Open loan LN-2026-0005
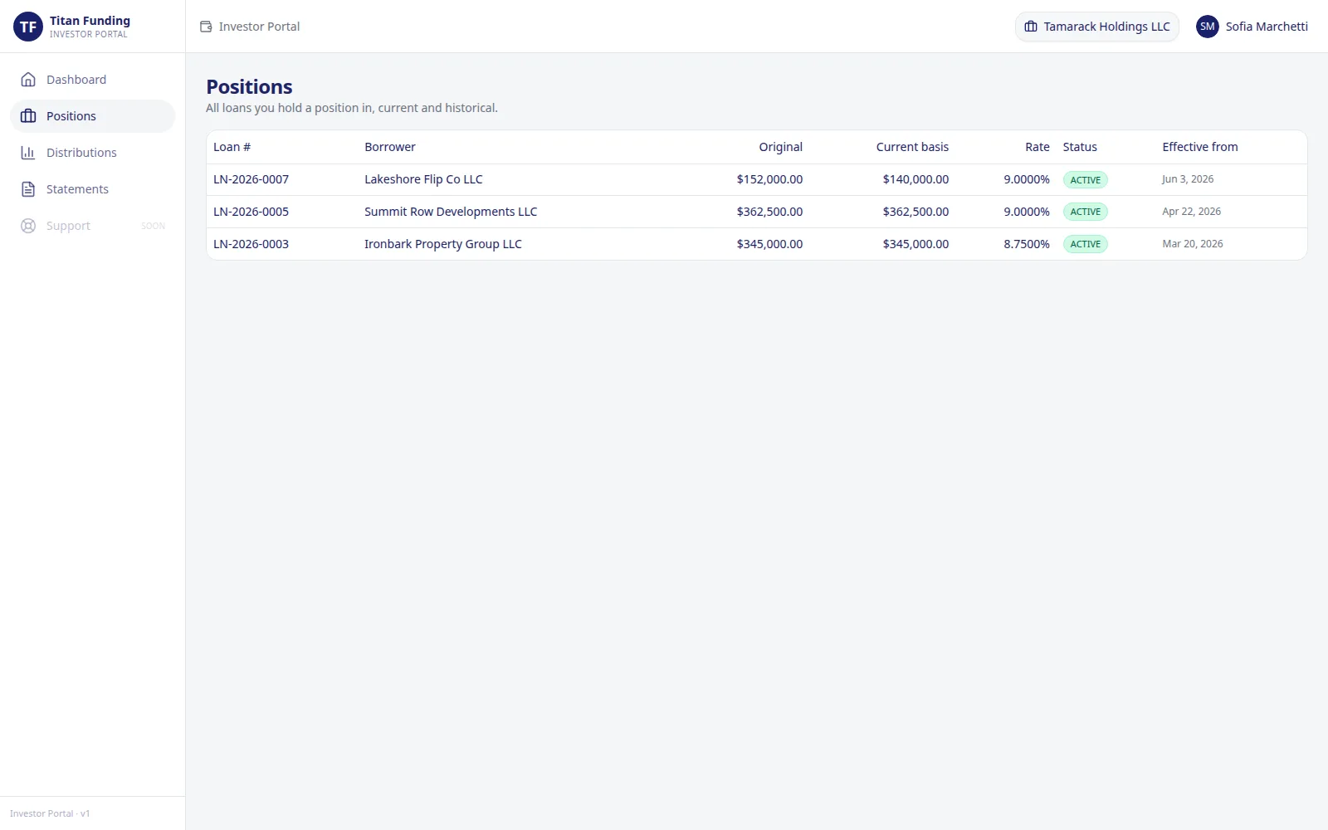Image resolution: width=1328 pixels, height=830 pixels. tap(251, 212)
